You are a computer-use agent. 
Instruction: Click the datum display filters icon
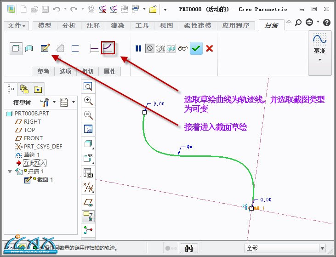[x=88, y=188]
